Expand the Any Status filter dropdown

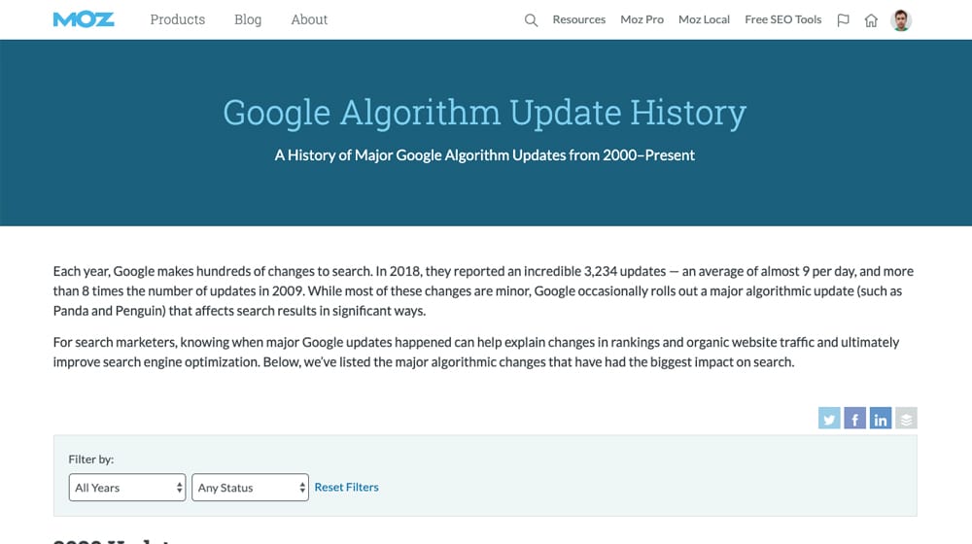251,488
